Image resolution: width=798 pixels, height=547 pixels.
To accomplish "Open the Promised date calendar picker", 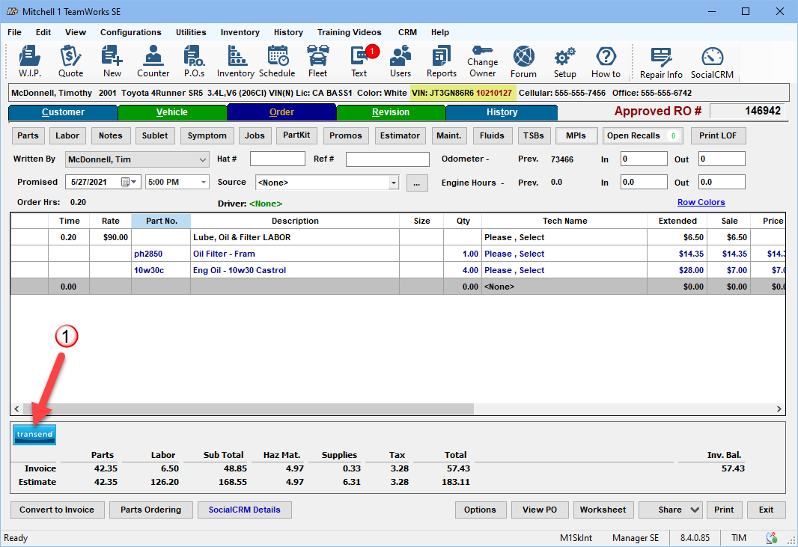I will [126, 182].
